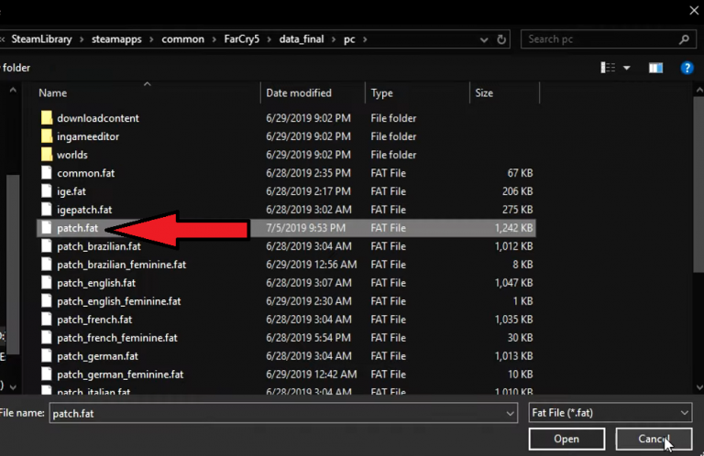Navigate to FarCry5 in the breadcrumb
Image resolution: width=704 pixels, height=456 pixels.
242,39
